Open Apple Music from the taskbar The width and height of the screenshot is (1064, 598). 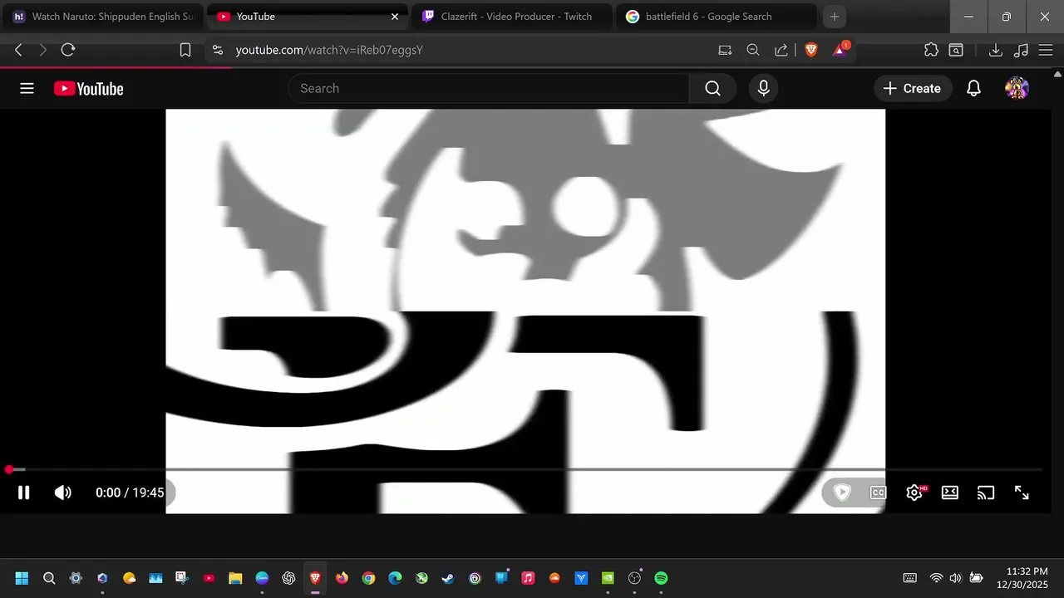click(x=528, y=578)
